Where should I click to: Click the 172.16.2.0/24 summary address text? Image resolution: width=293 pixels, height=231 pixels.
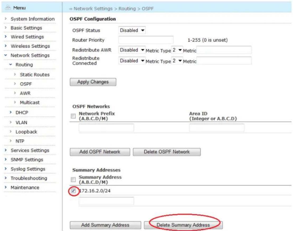click(x=95, y=191)
